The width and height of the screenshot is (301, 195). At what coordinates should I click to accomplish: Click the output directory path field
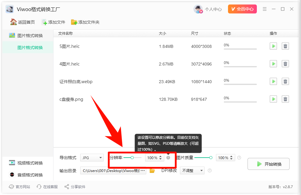click(x=113, y=170)
